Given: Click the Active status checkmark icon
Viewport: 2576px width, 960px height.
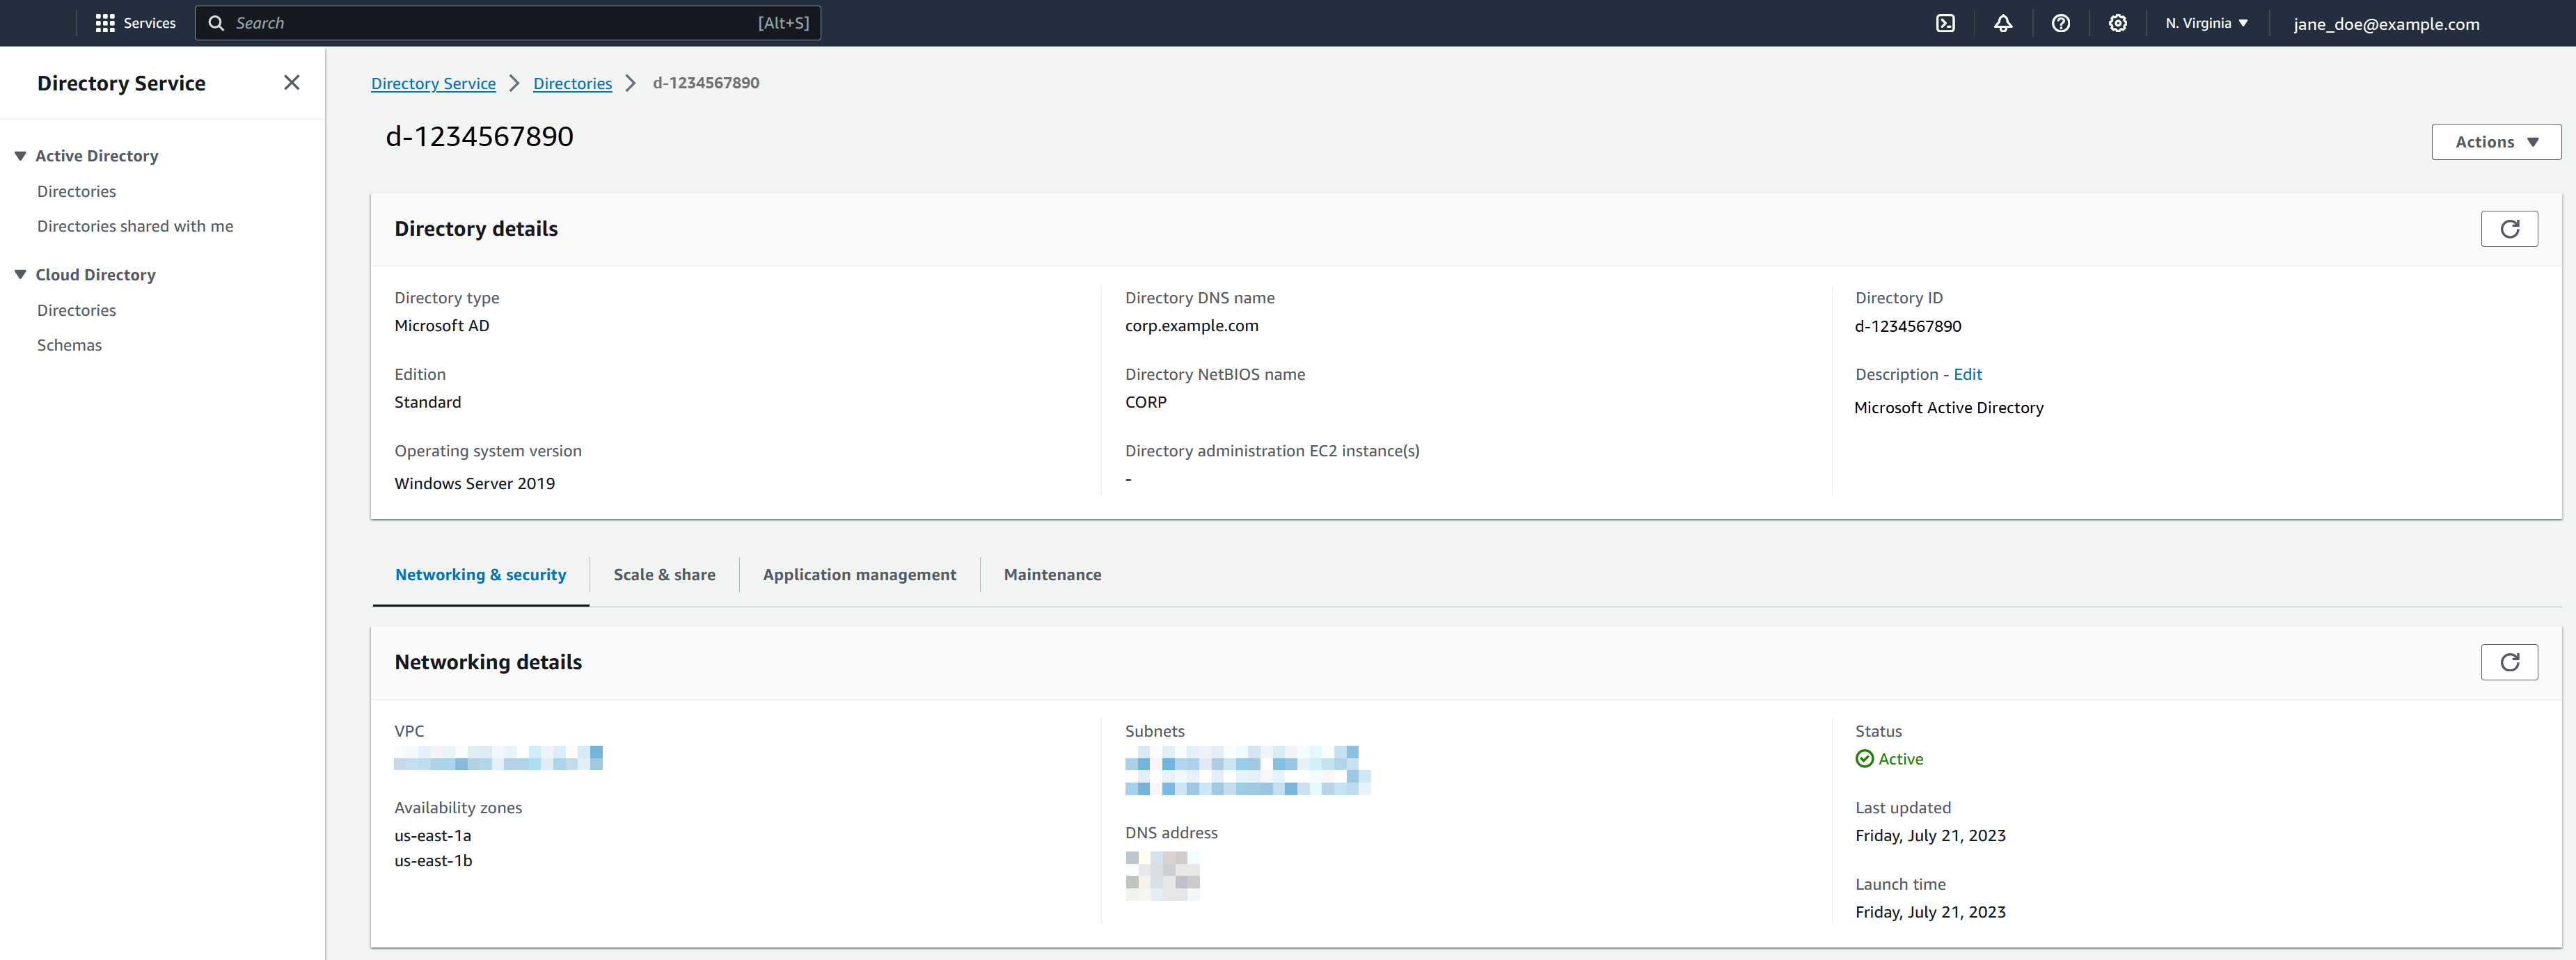Looking at the screenshot, I should coord(1865,758).
